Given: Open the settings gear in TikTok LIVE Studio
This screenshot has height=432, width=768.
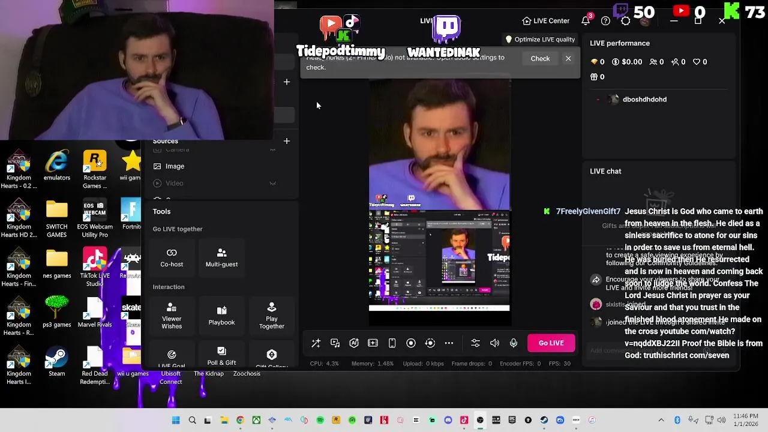Looking at the screenshot, I should point(625,21).
